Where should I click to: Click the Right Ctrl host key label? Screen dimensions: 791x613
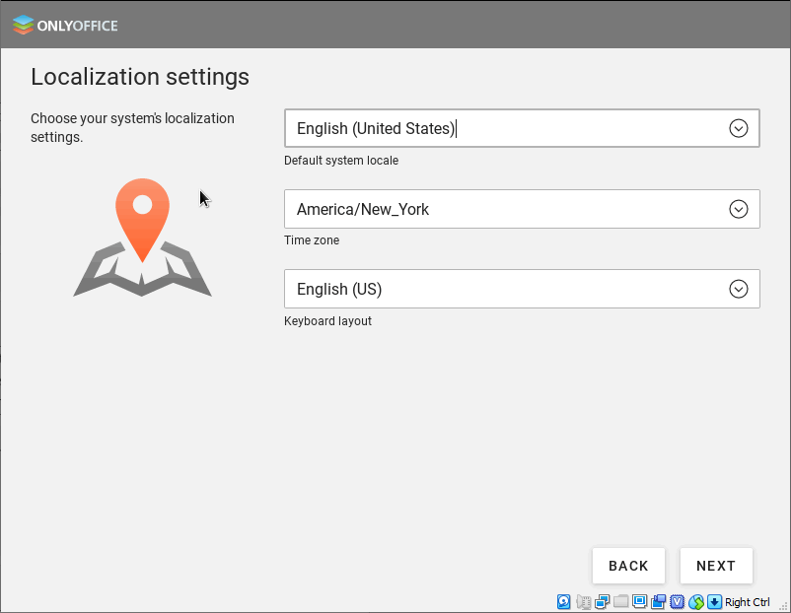click(x=748, y=602)
